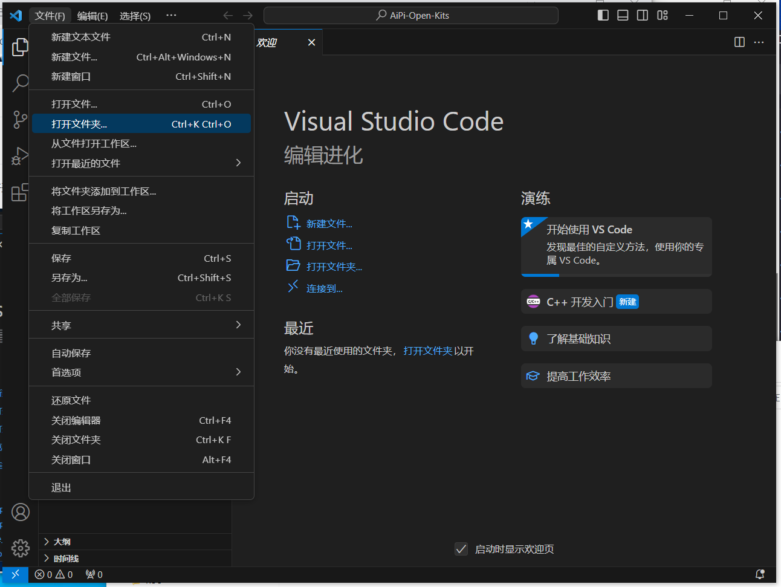
Task: Close the 欢迎 tab
Action: [x=311, y=42]
